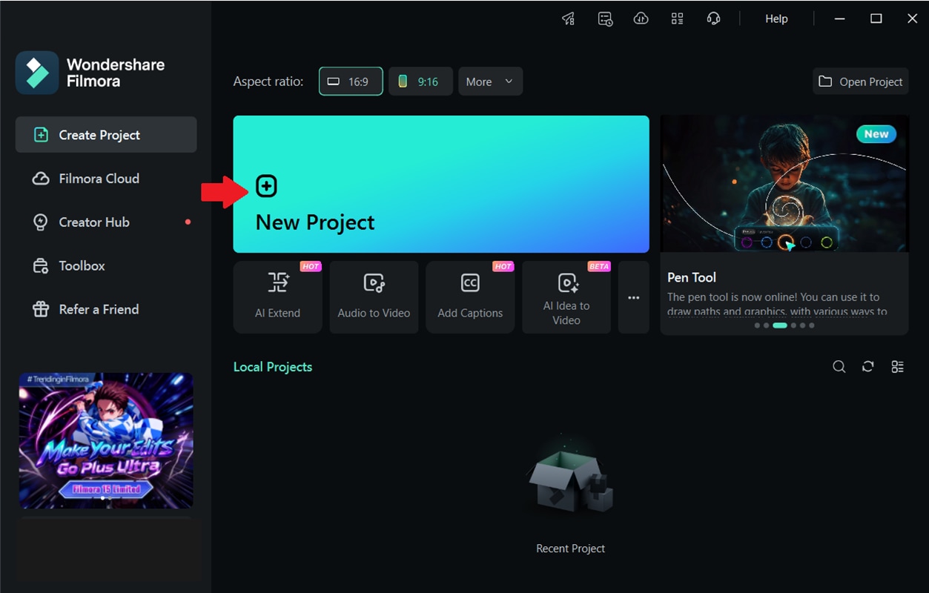Open the cloud download icon

(x=641, y=19)
